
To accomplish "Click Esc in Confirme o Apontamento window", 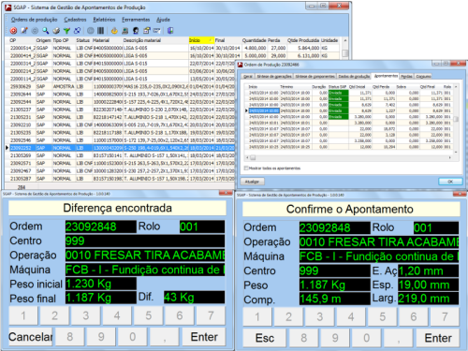I will coord(265,338).
